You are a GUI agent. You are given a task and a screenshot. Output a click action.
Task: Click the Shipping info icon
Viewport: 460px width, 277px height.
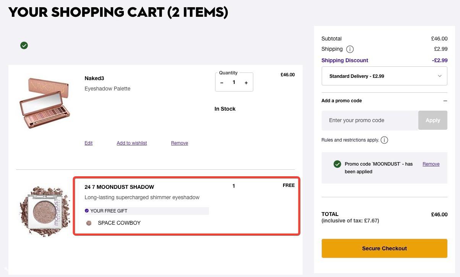coord(350,49)
